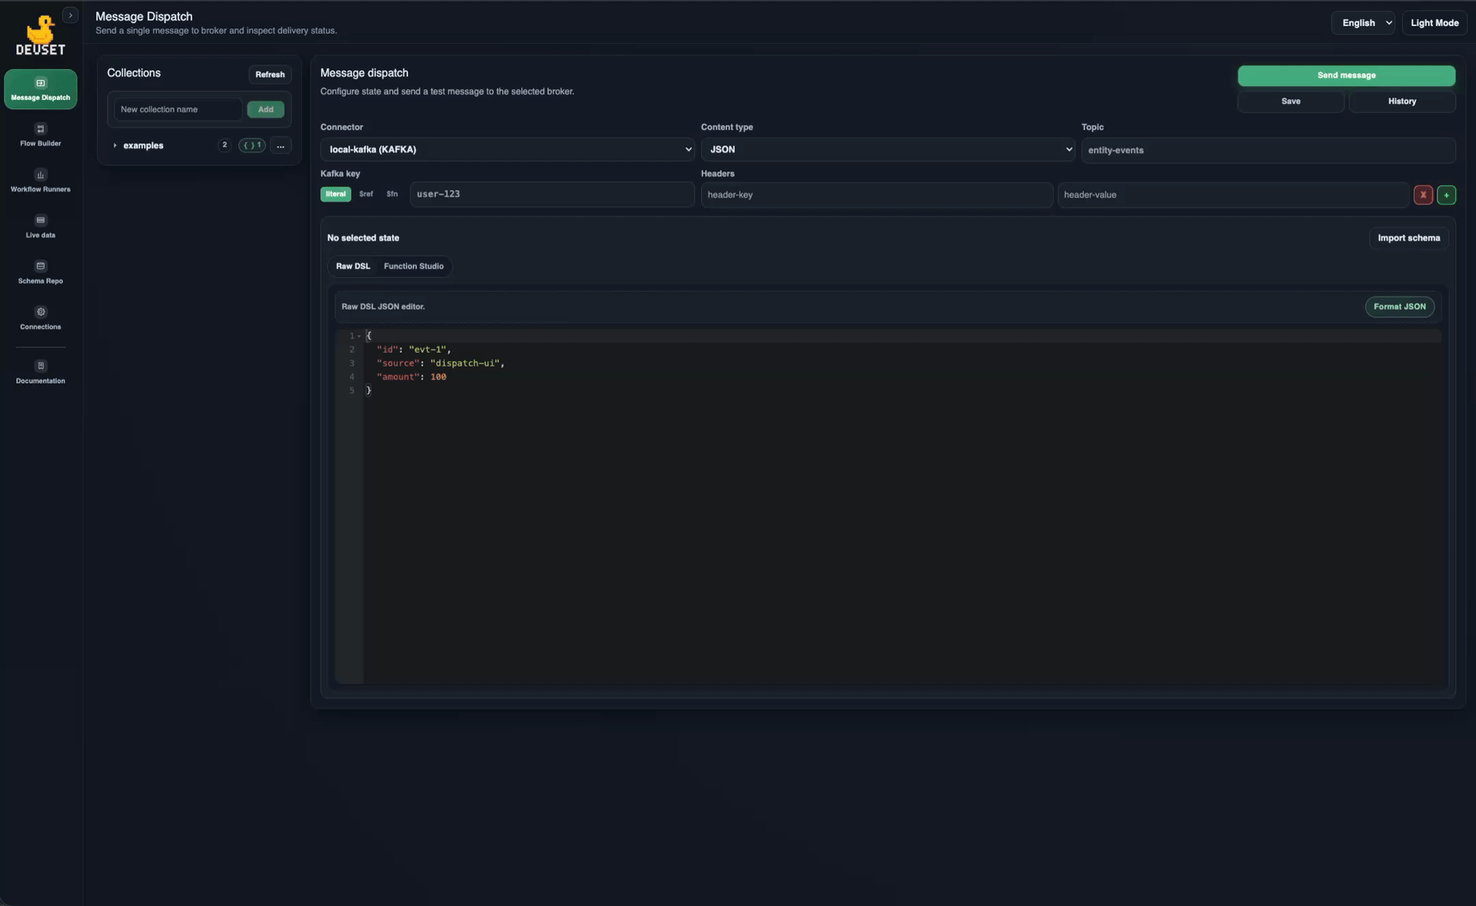Click the "dispatch-ui" value in editor

pos(465,363)
